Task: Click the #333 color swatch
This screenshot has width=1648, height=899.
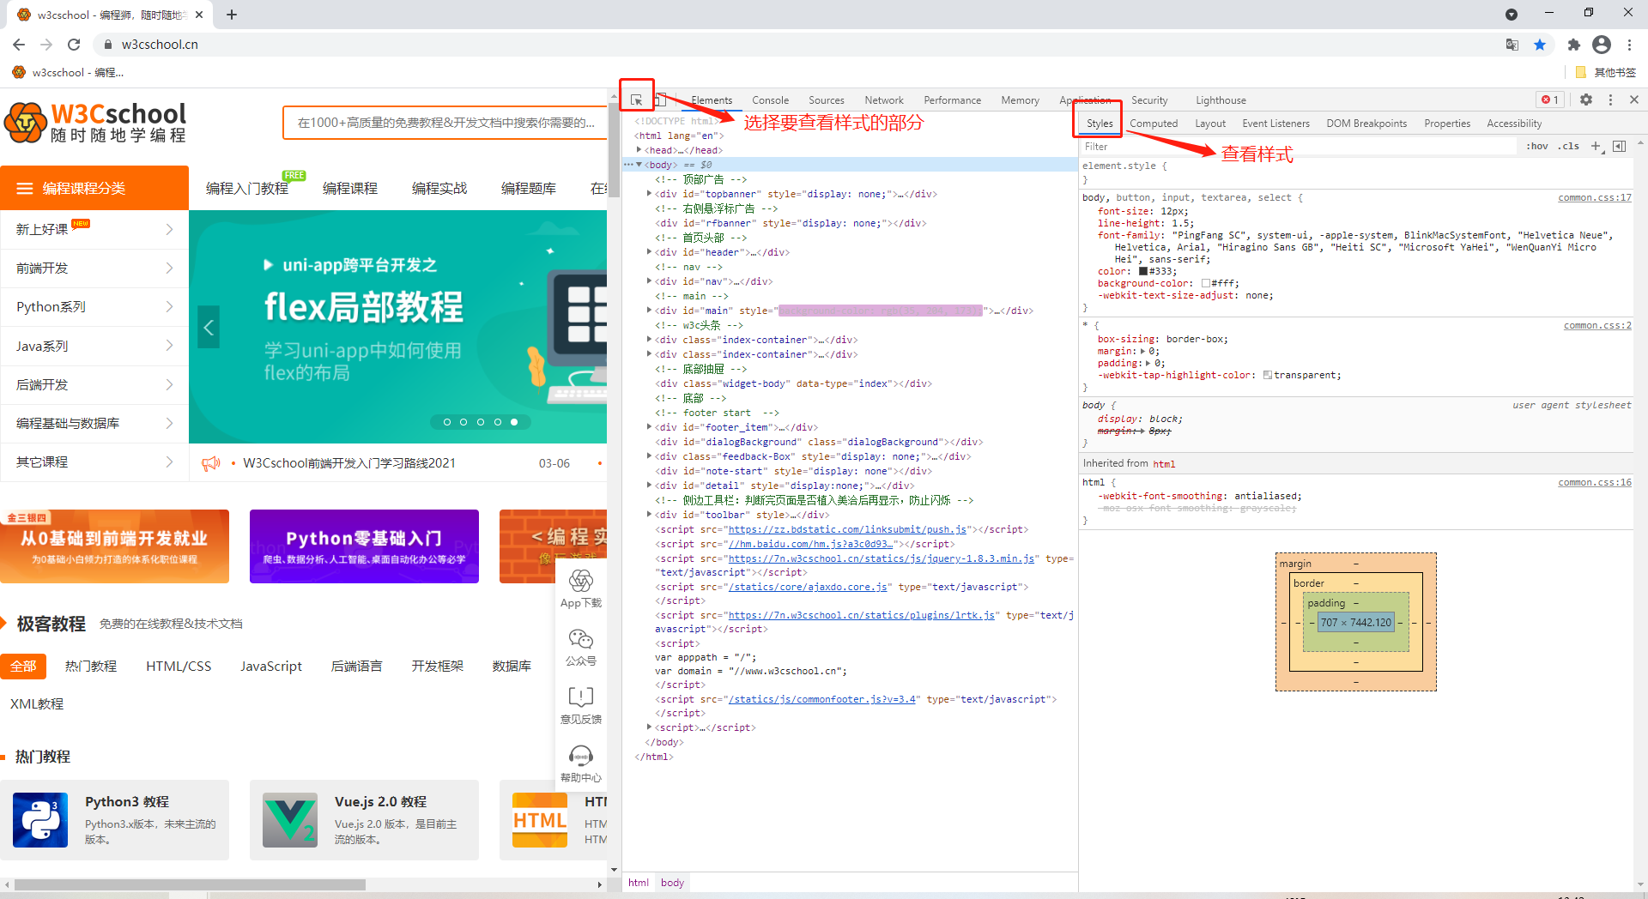Action: (1143, 272)
